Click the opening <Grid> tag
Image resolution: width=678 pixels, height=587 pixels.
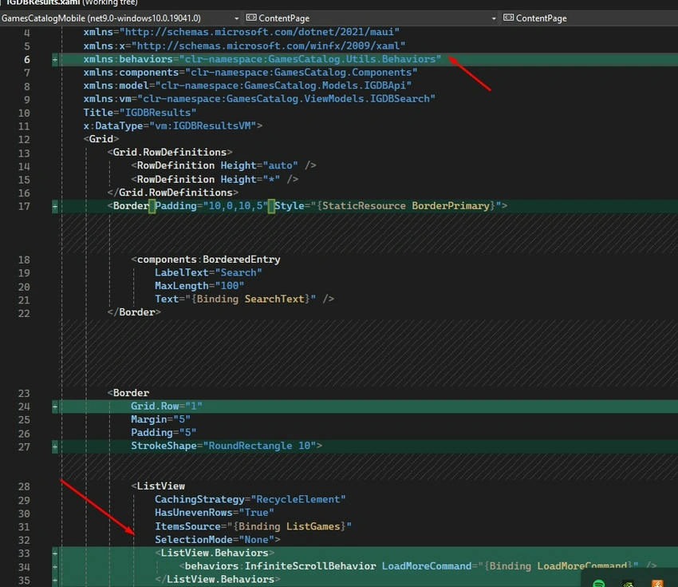(x=101, y=139)
